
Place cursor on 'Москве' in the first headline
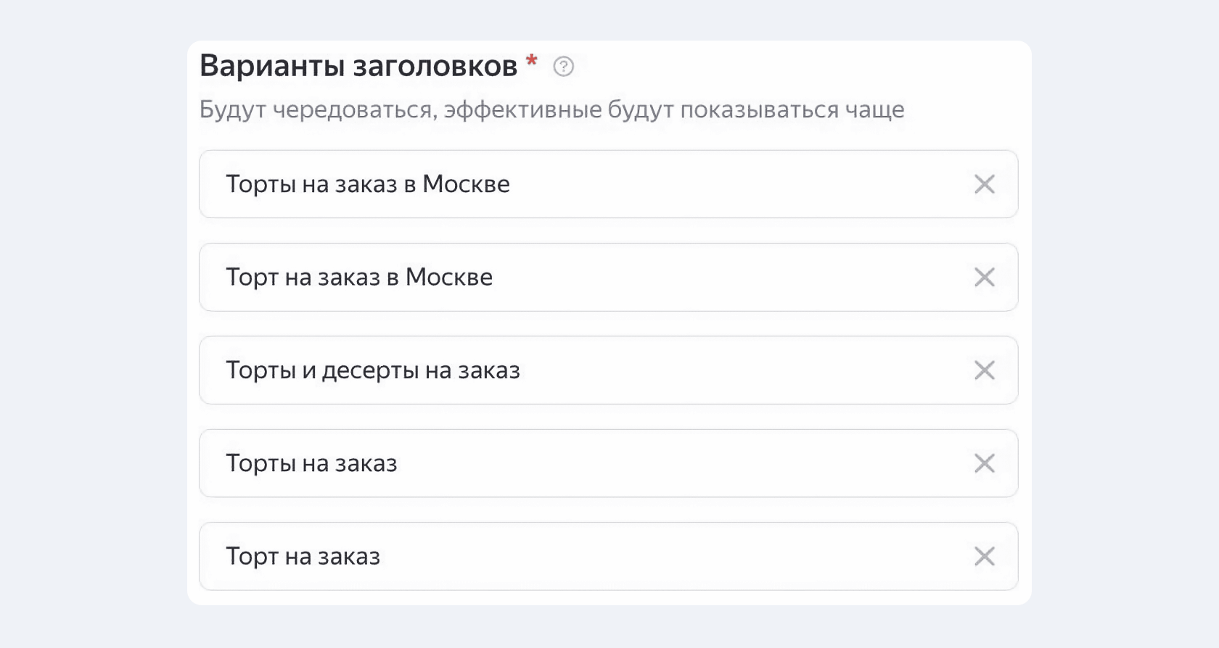(x=466, y=184)
